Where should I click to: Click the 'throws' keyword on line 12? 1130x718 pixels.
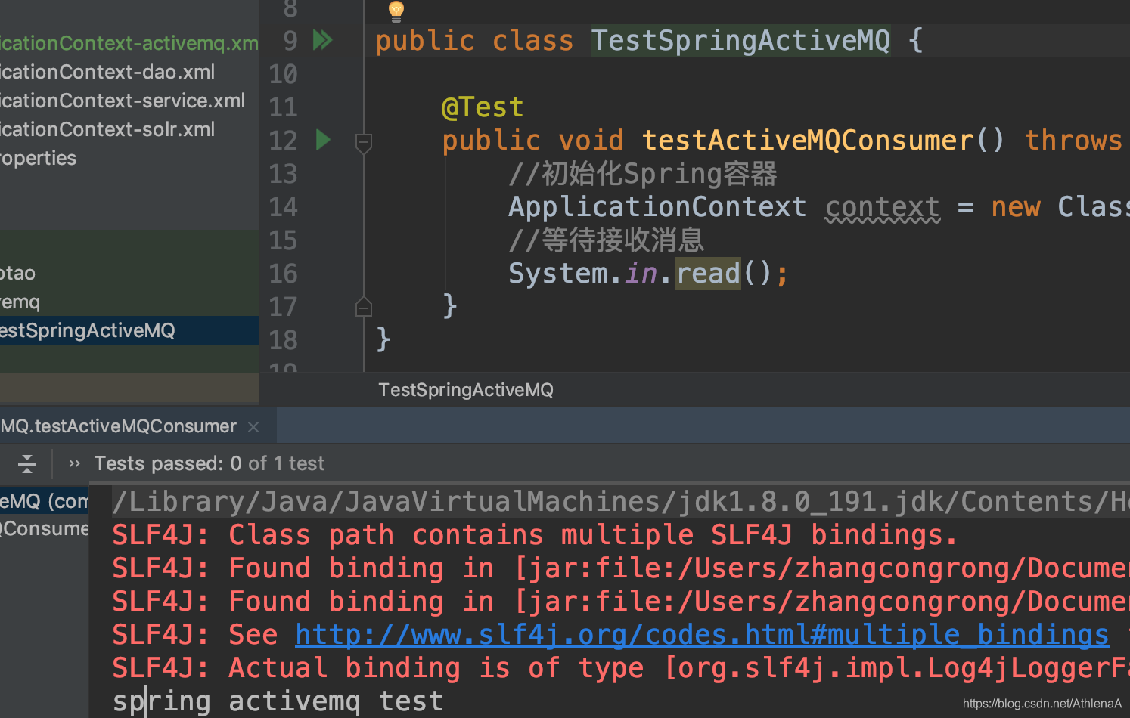click(1073, 141)
